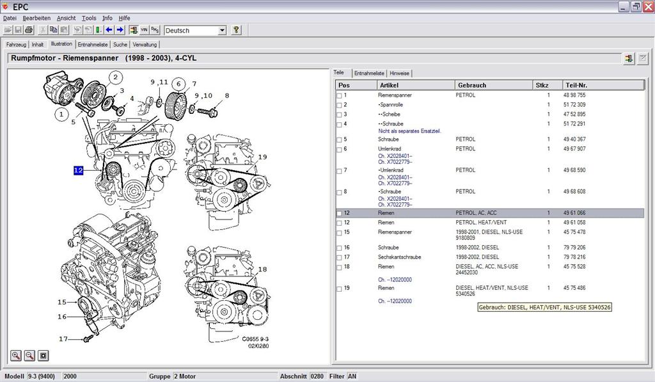This screenshot has width=655, height=382.
Task: Open the Tools menu
Action: 89,18
